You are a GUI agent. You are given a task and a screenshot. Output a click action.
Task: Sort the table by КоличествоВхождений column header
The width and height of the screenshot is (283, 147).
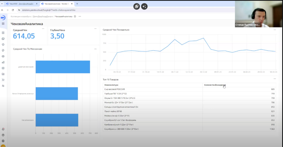(215, 85)
